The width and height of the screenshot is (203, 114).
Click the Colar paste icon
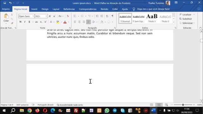click(x=6, y=16)
